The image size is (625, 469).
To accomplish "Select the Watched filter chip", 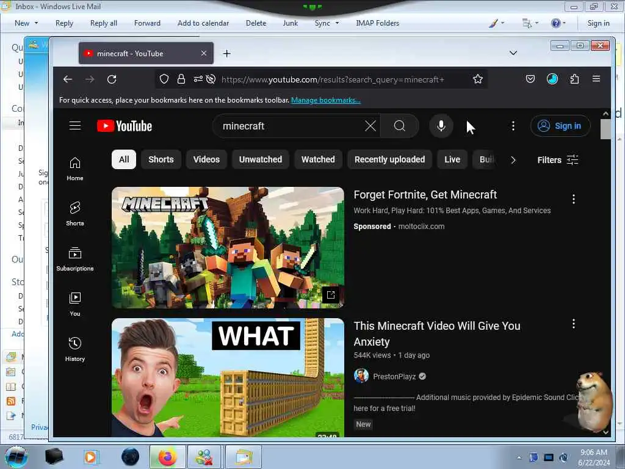I will tap(318, 159).
